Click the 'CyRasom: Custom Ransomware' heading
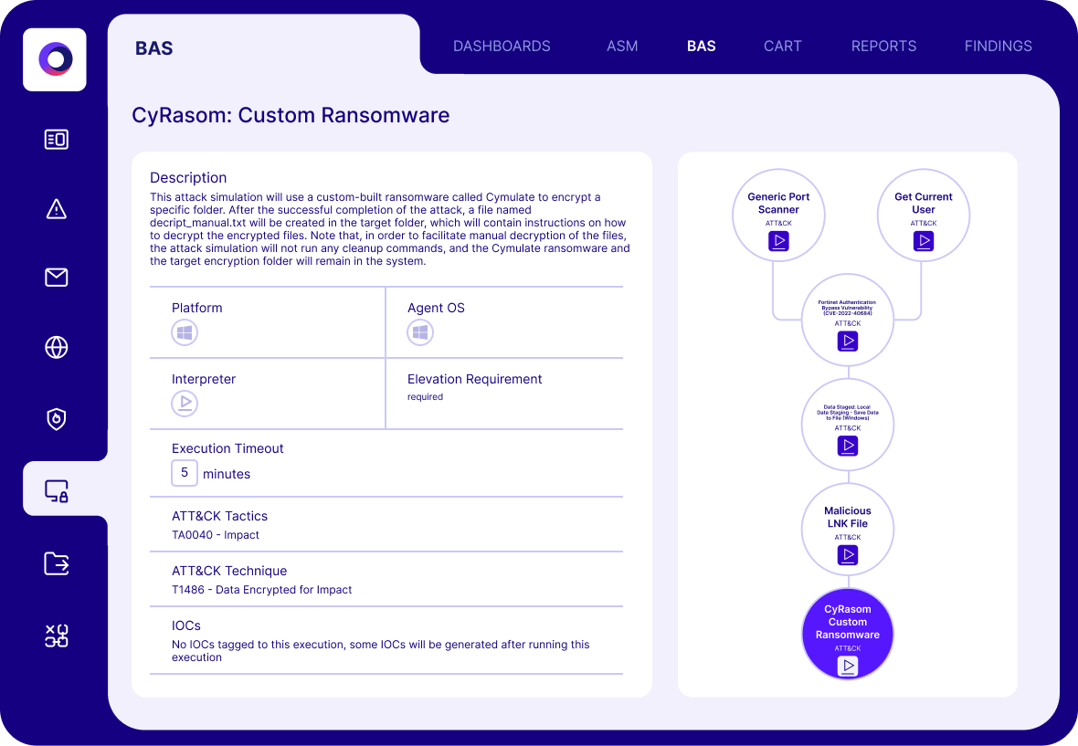The height and width of the screenshot is (746, 1078). (x=291, y=115)
